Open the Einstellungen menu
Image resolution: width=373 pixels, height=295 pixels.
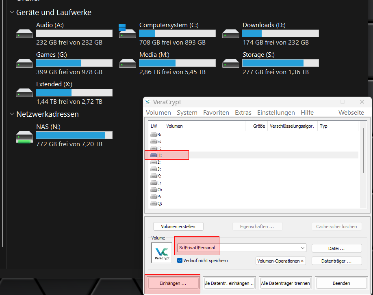pyautogui.click(x=276, y=113)
